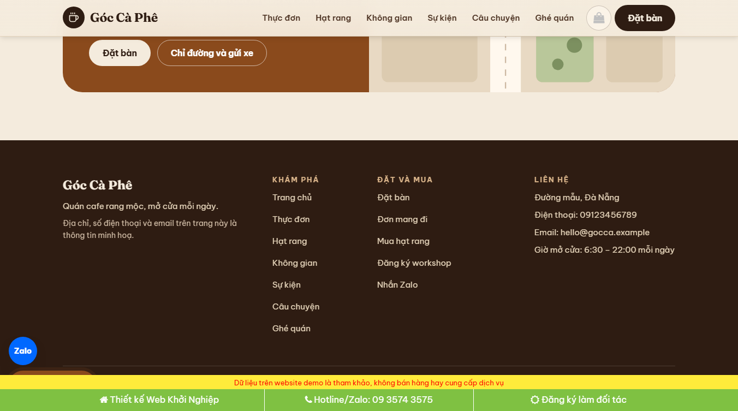This screenshot has height=411, width=738.
Task: Open Thực đơn link in the footer
Action: (291, 219)
